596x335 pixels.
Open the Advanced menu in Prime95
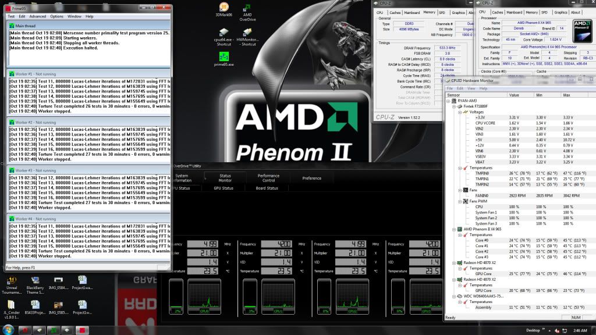pos(37,16)
